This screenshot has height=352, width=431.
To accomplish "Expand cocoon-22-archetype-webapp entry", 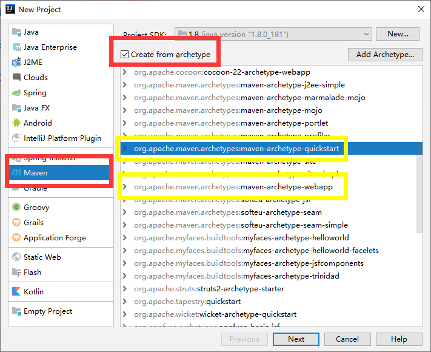I will 125,72.
